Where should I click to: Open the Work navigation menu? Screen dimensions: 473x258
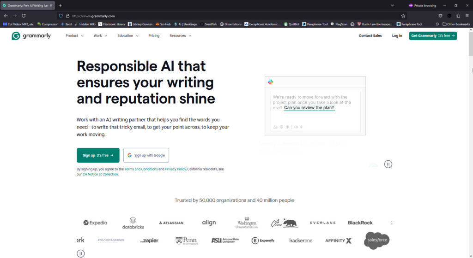pyautogui.click(x=100, y=36)
